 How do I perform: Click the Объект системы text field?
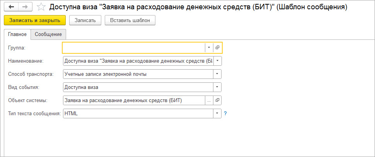pyautogui.click(x=133, y=101)
